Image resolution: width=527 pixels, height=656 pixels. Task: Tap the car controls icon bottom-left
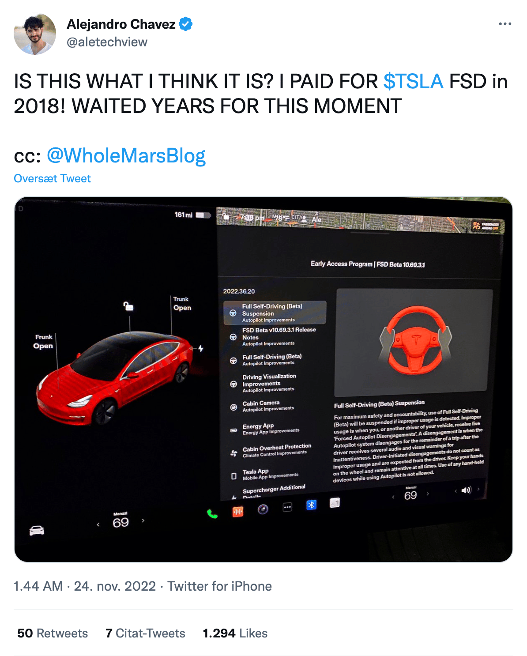37,530
